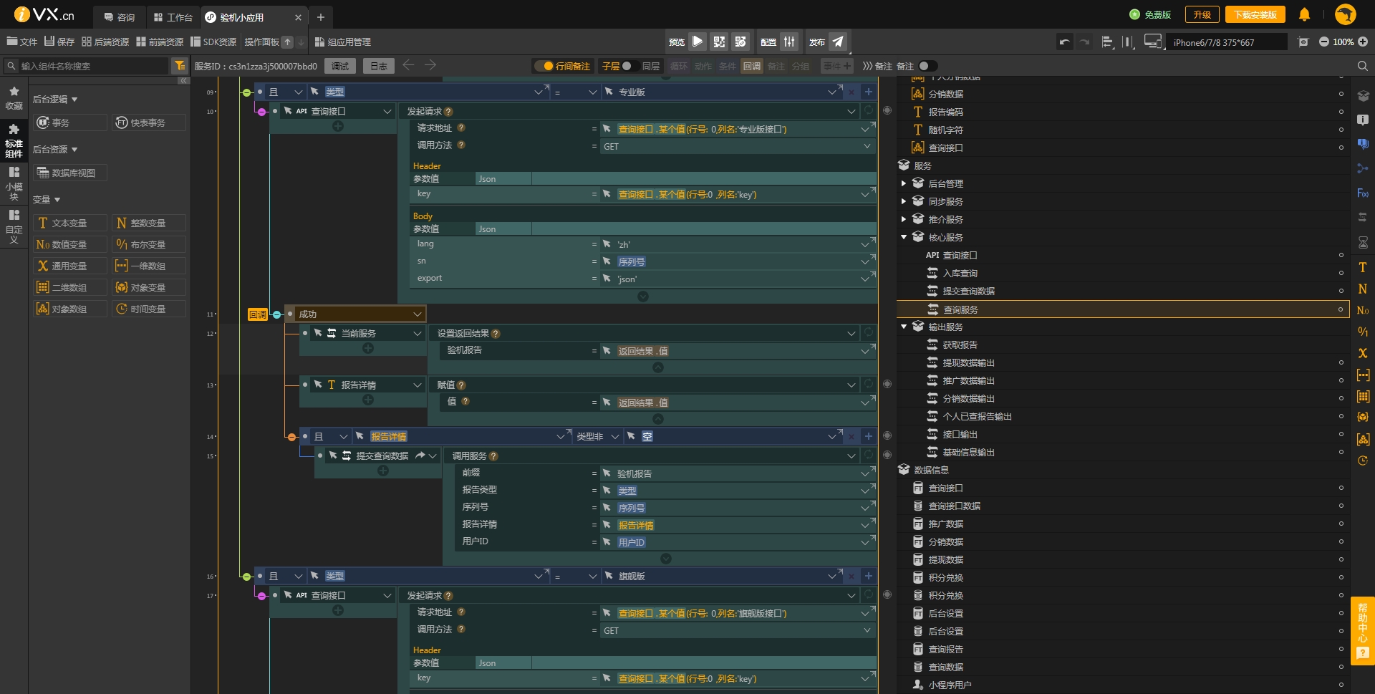Open 前端资源 menu
Viewport: 1375px width, 694px height.
pos(160,42)
